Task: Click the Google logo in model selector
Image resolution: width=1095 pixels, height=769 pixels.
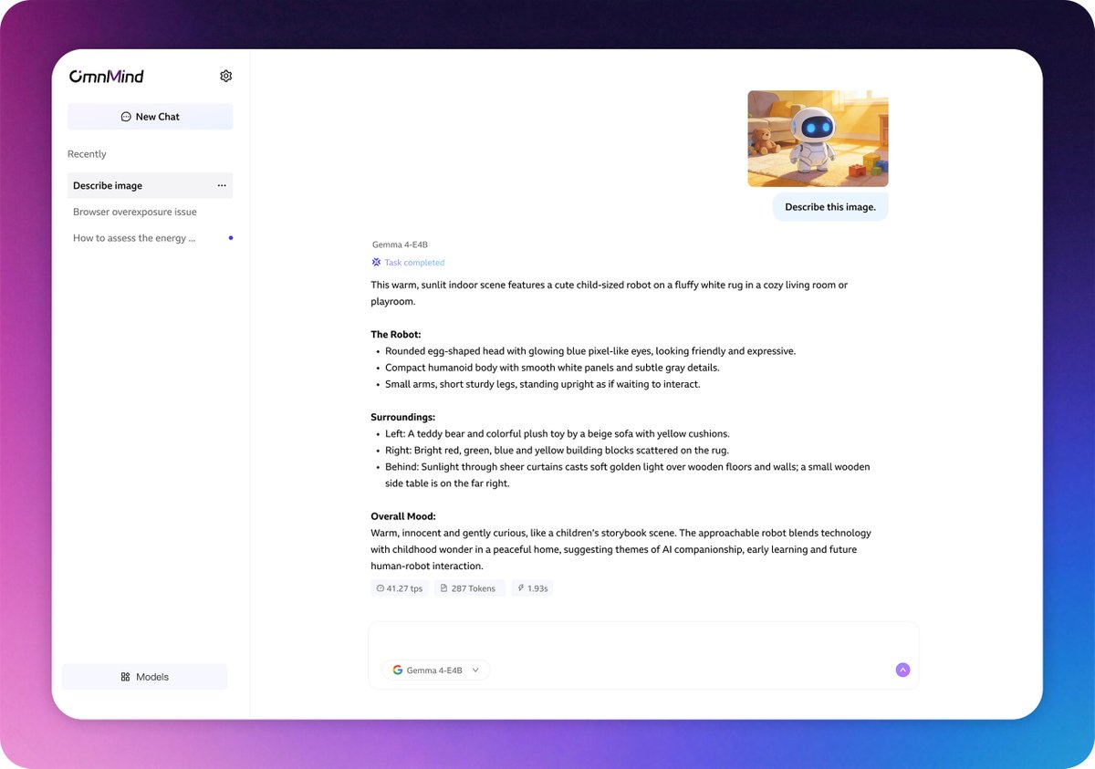Action: (398, 670)
